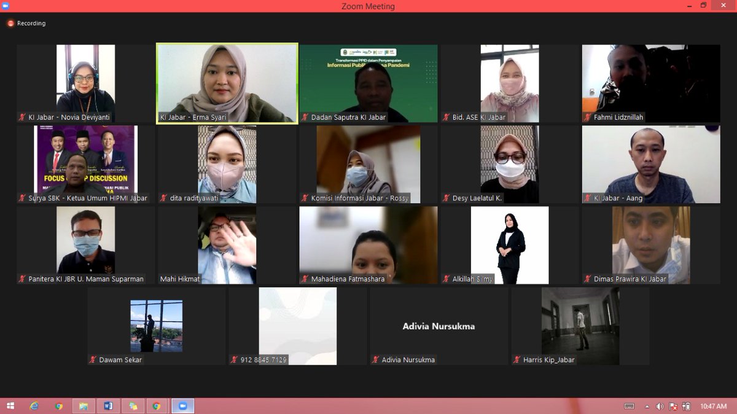The height and width of the screenshot is (414, 737).
Task: Click the "Fahmi Lidznillah" name label
Action: (619, 117)
